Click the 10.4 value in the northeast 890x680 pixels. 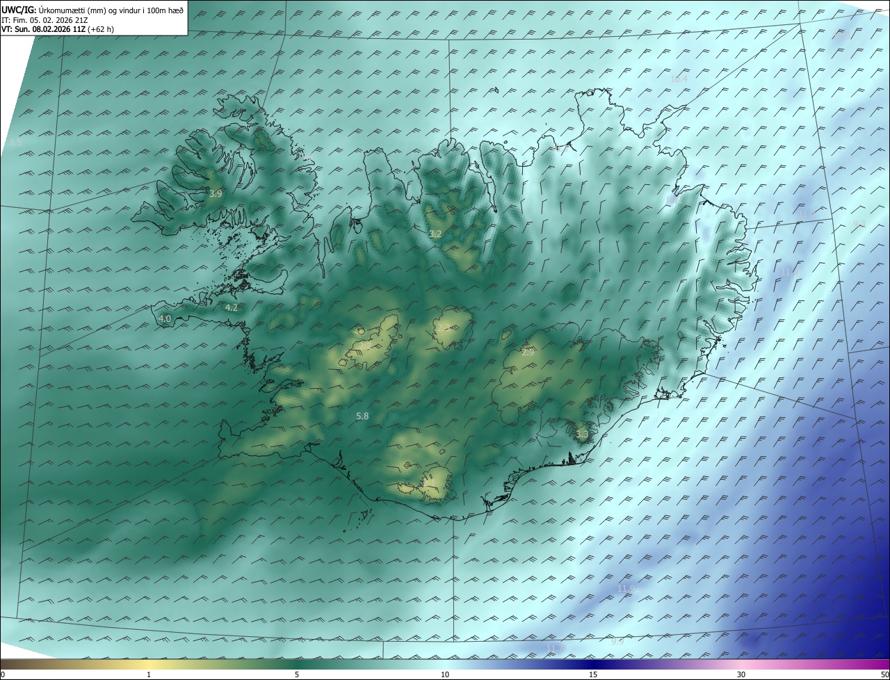coord(679,79)
